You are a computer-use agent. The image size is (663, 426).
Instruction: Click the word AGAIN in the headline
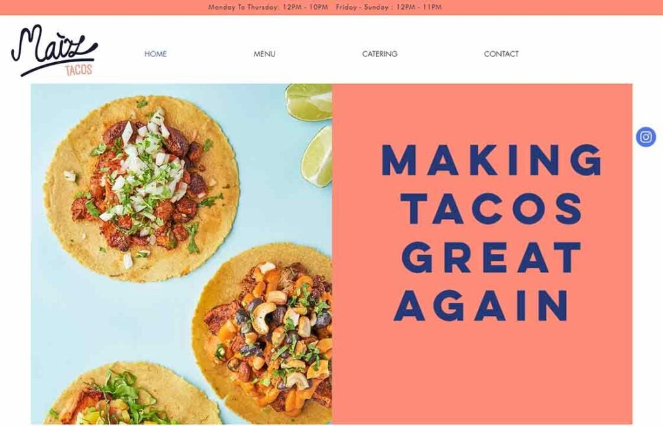pyautogui.click(x=481, y=306)
